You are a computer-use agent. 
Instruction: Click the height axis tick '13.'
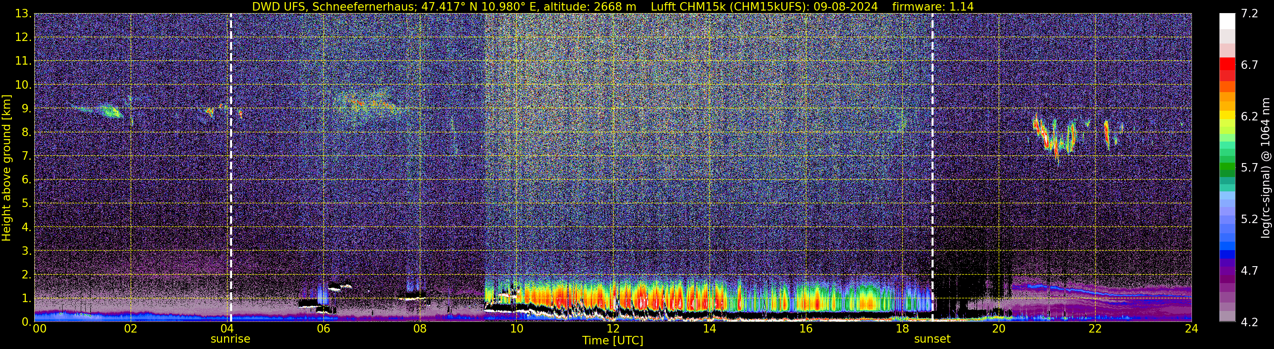pos(23,14)
